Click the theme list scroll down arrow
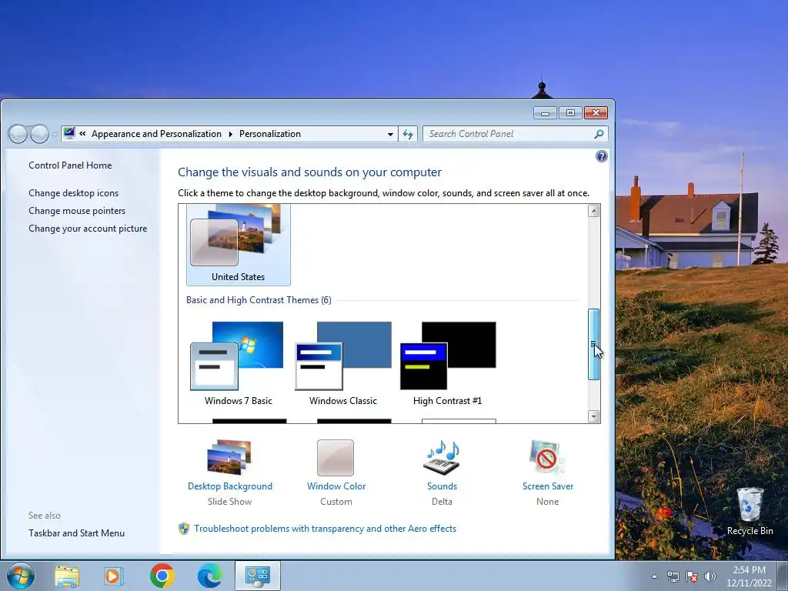The width and height of the screenshot is (788, 591). coord(593,416)
